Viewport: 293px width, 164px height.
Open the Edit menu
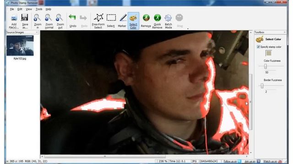coord(20,9)
